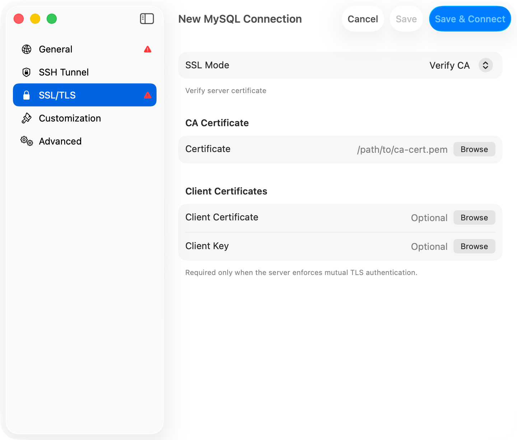Click the globe icon next to General

pyautogui.click(x=27, y=49)
